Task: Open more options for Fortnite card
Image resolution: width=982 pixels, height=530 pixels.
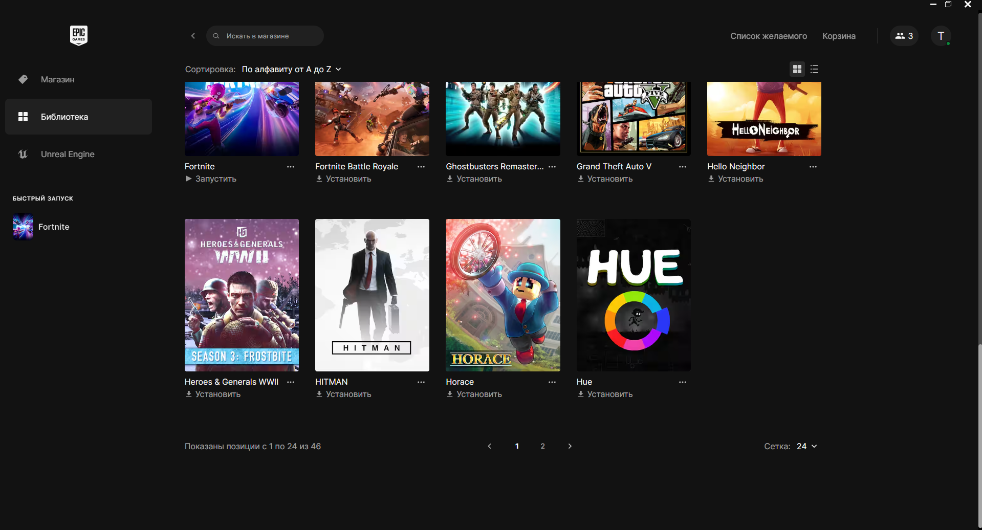Action: (x=291, y=167)
